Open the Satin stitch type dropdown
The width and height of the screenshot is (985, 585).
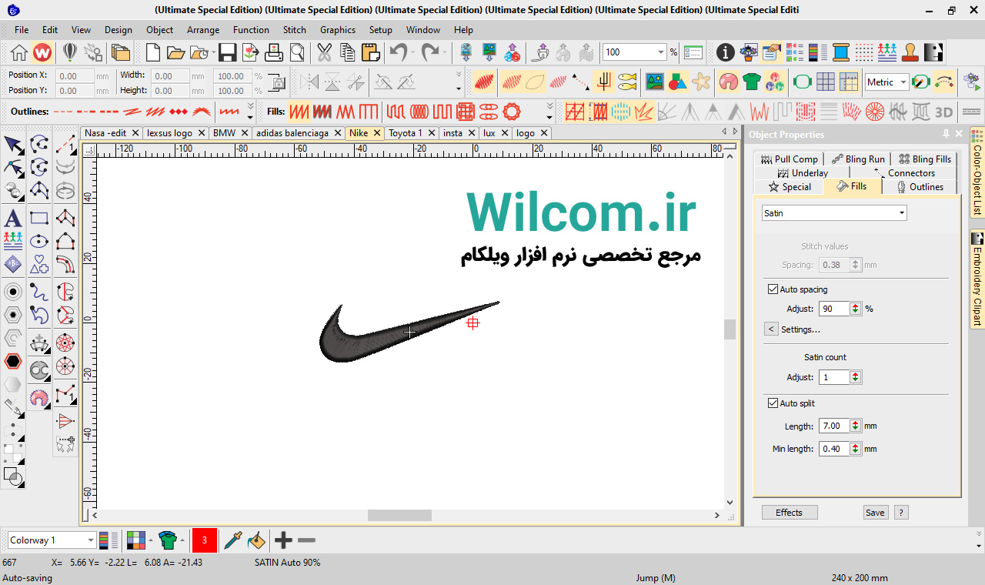click(901, 213)
